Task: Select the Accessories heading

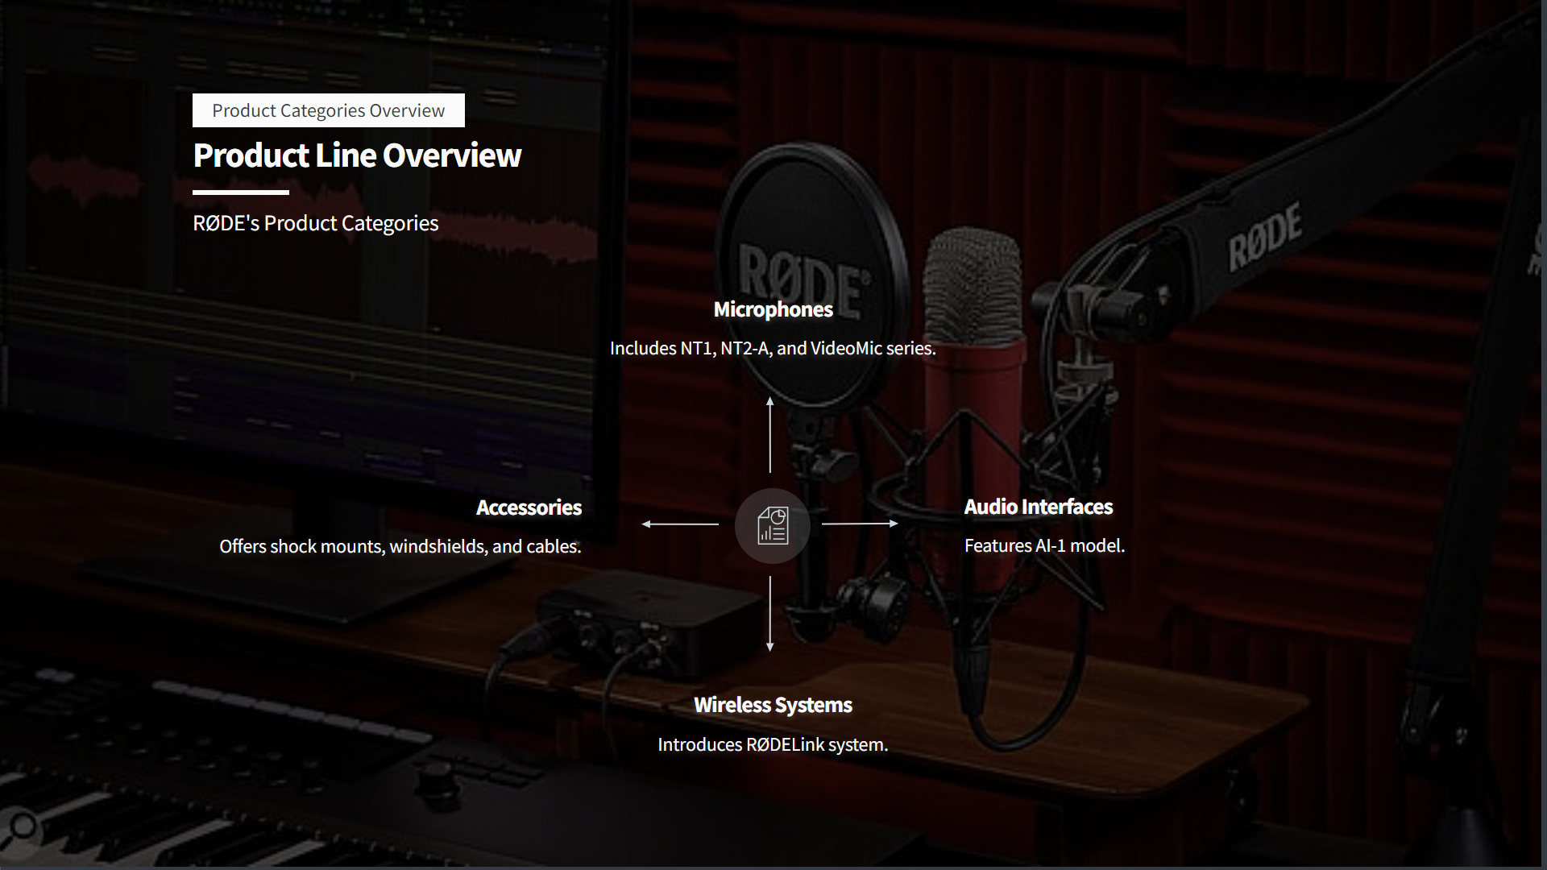Action: click(x=529, y=507)
